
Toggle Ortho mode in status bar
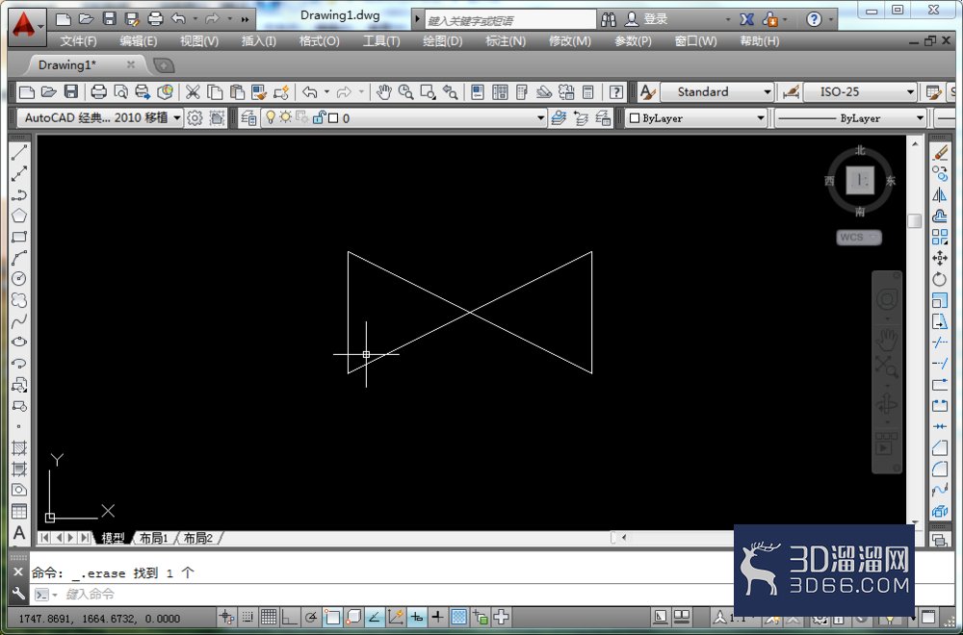tap(289, 617)
